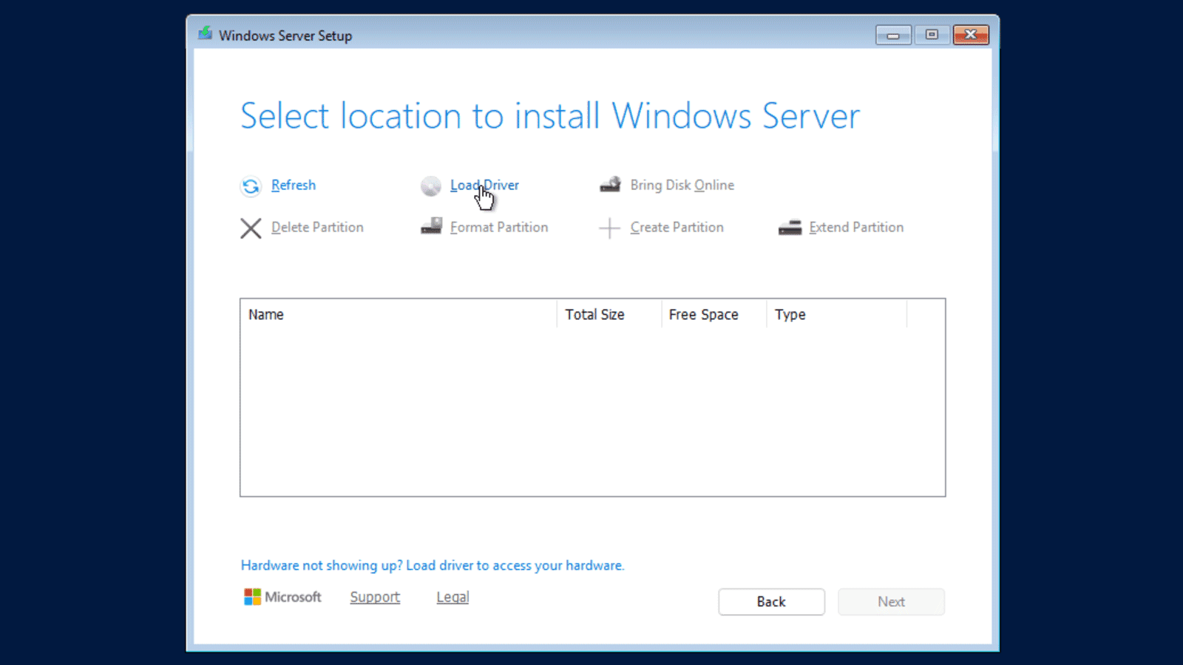Close the Windows Server Setup window
This screenshot has height=665, width=1183.
click(971, 35)
